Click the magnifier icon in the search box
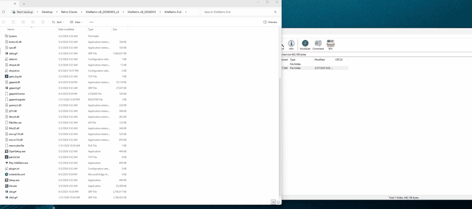The image size is (472, 209). [275, 12]
